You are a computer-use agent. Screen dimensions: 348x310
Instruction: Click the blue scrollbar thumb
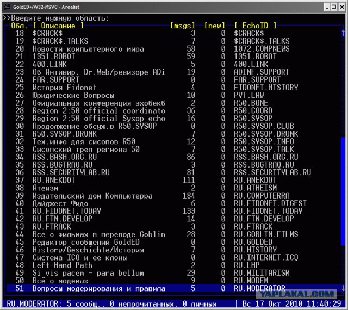tap(343, 191)
